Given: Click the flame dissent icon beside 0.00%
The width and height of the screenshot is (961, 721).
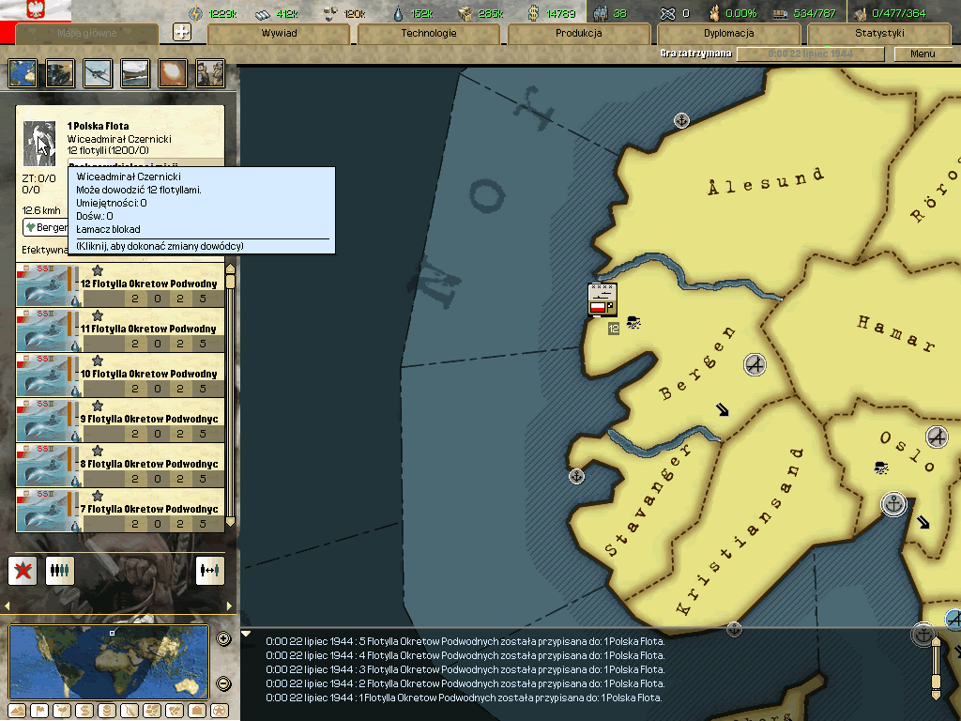Looking at the screenshot, I should click(714, 13).
